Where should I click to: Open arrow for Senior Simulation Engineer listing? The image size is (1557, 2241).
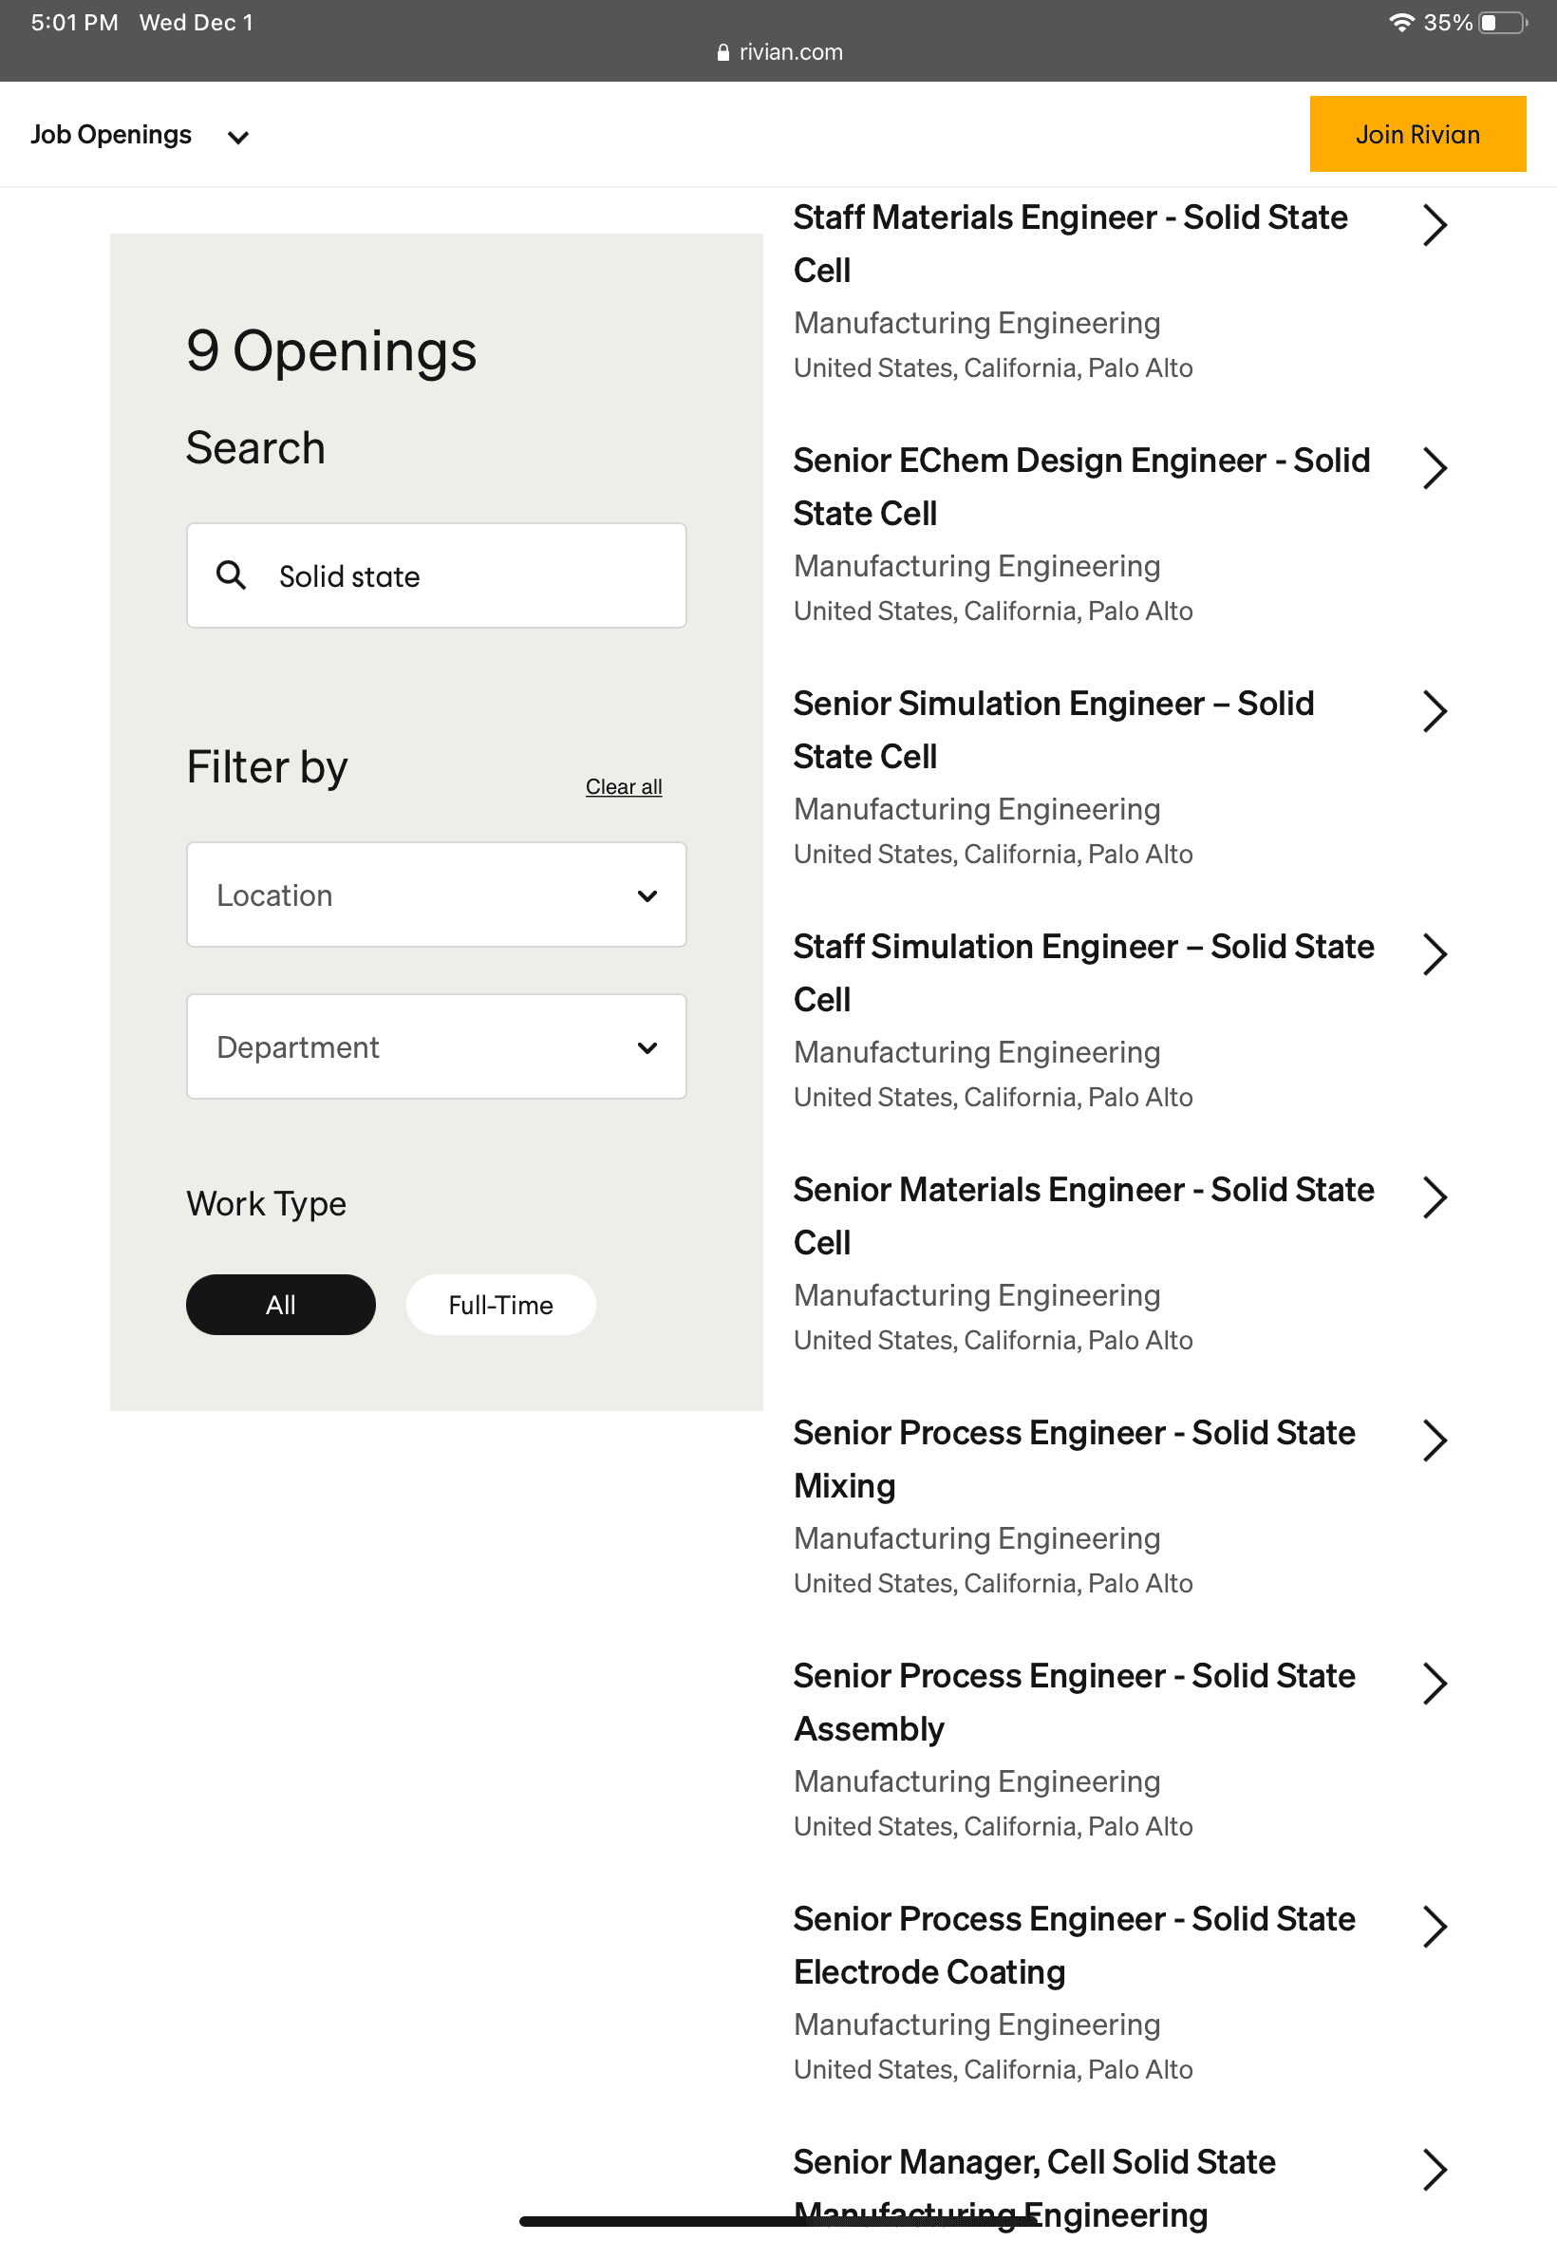click(x=1435, y=711)
